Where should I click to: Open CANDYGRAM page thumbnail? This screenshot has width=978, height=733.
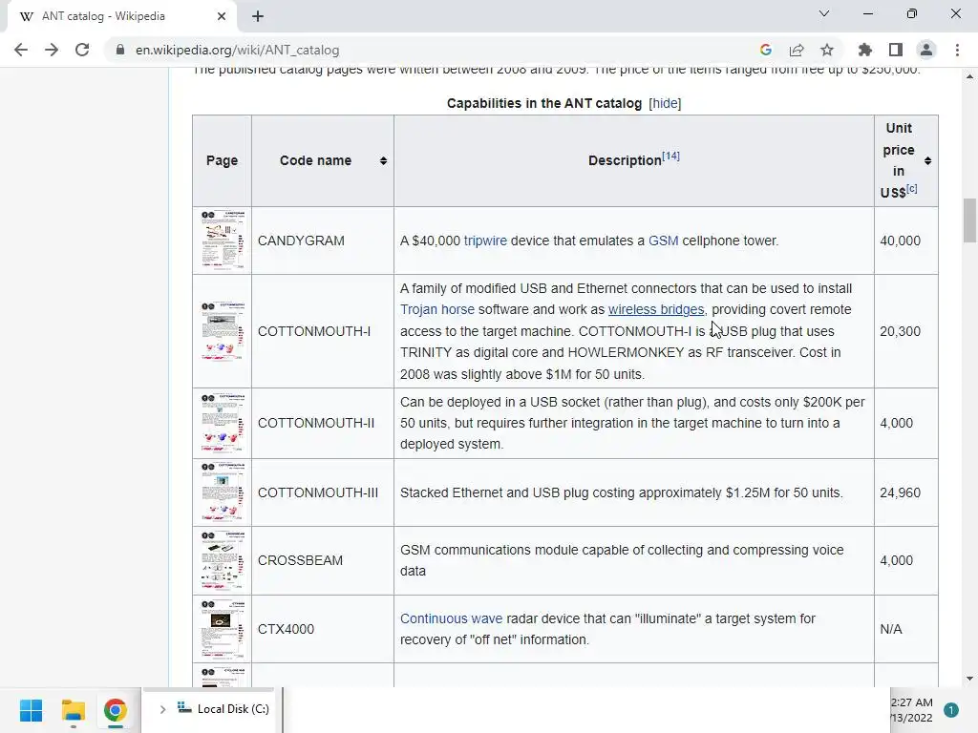click(222, 240)
